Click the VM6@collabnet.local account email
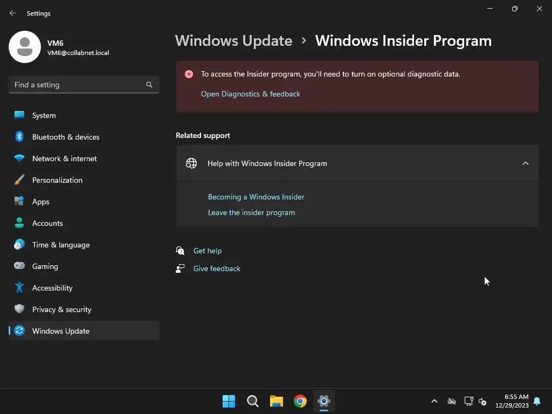 (x=78, y=53)
